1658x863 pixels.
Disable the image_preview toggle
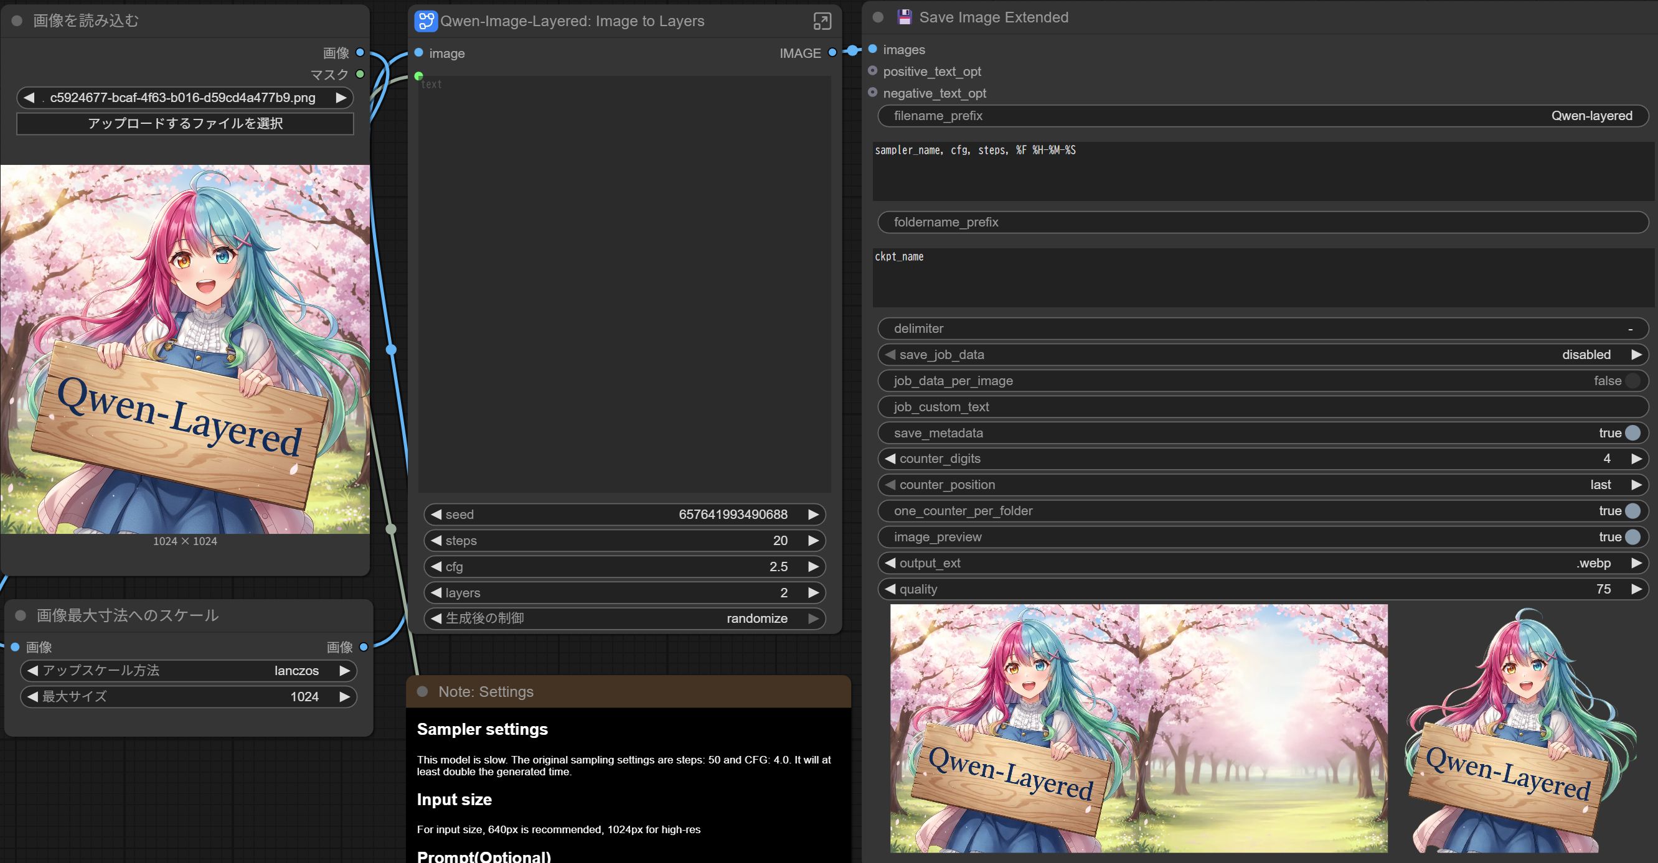1632,537
